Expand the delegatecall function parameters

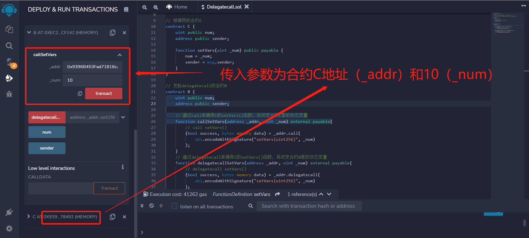point(123,117)
